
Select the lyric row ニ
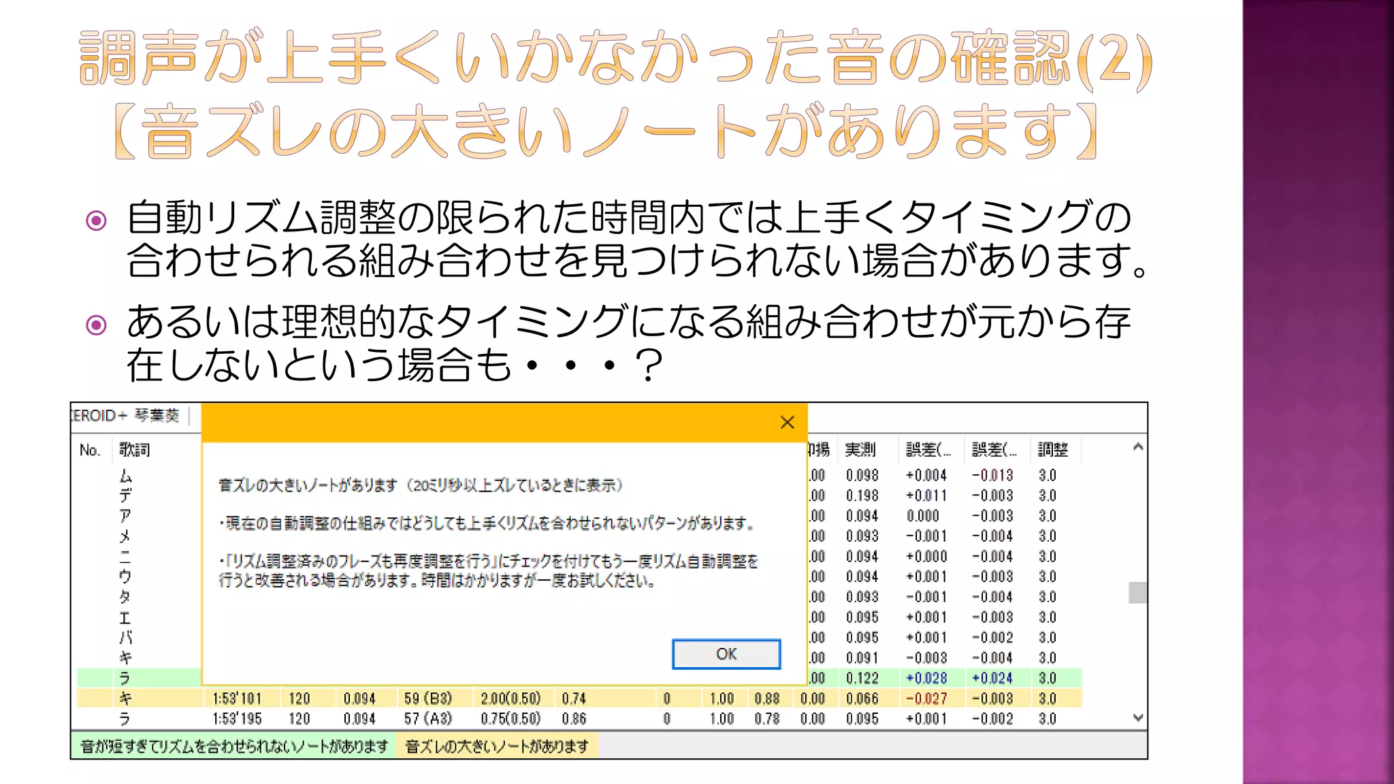tap(125, 557)
